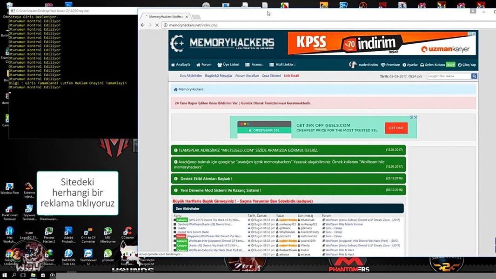Open Task View on the taskbar
Viewport: 496px width, 279px height.
pyautogui.click(x=23, y=275)
